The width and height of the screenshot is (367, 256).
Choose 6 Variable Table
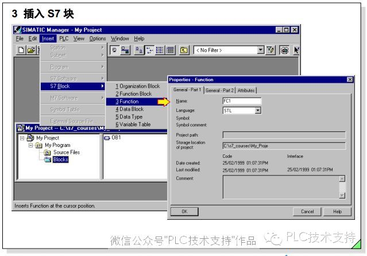138,125
